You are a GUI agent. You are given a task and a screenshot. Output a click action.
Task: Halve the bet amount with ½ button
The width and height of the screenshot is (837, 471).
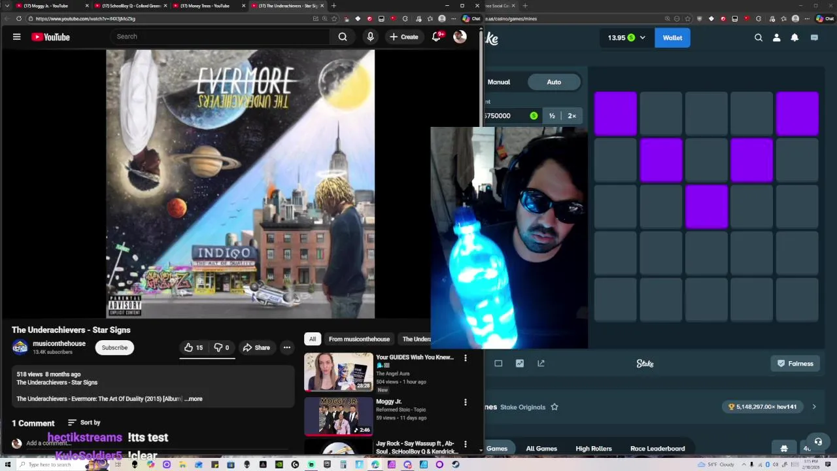coord(552,116)
